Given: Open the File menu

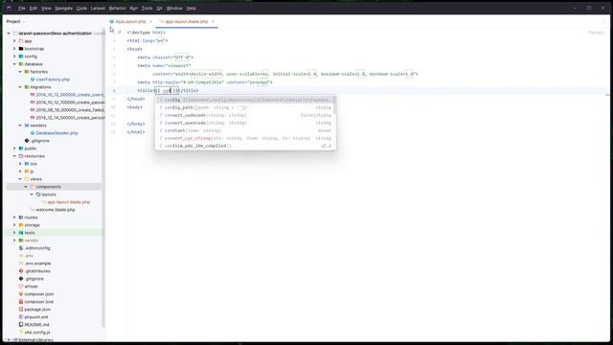Looking at the screenshot, I should (21, 9).
